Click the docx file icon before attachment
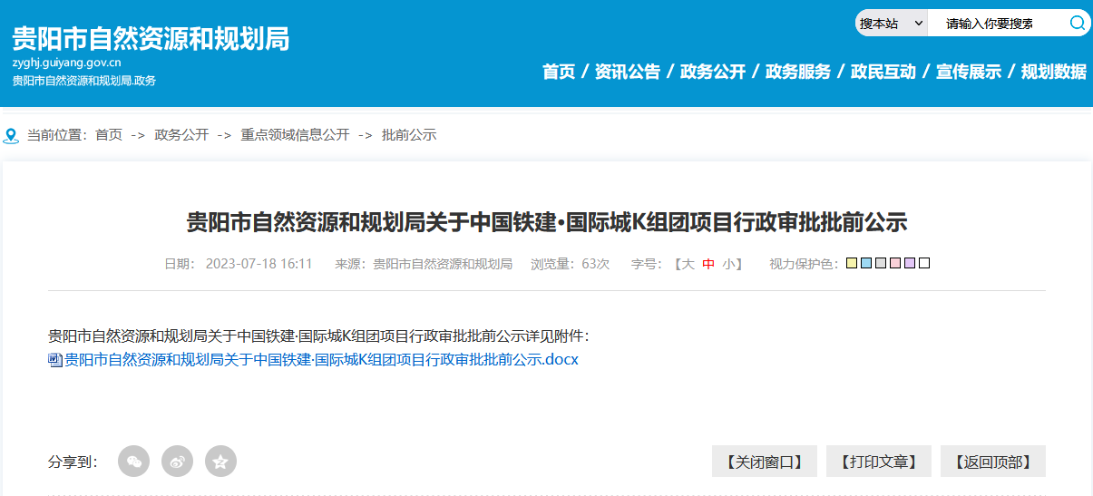 [54, 360]
